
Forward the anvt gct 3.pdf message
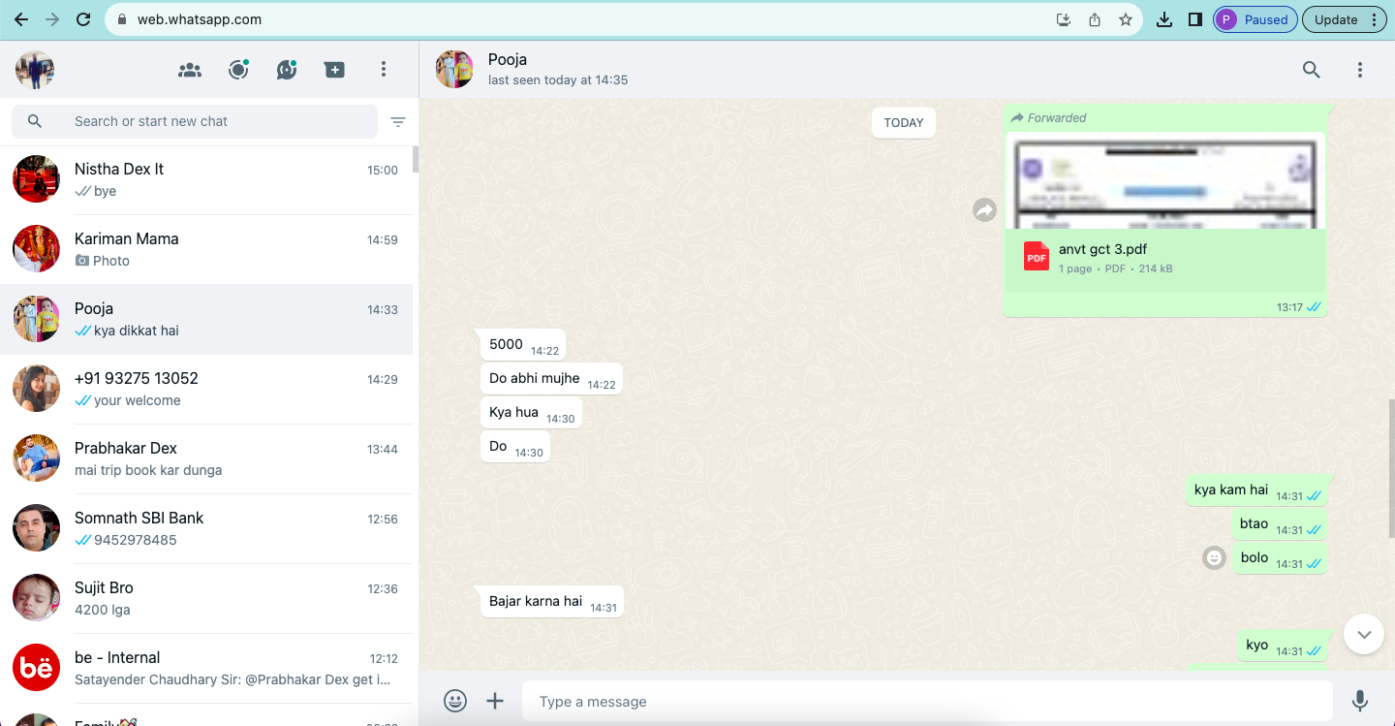pos(984,209)
